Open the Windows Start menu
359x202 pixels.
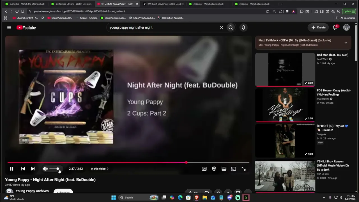pos(114,198)
